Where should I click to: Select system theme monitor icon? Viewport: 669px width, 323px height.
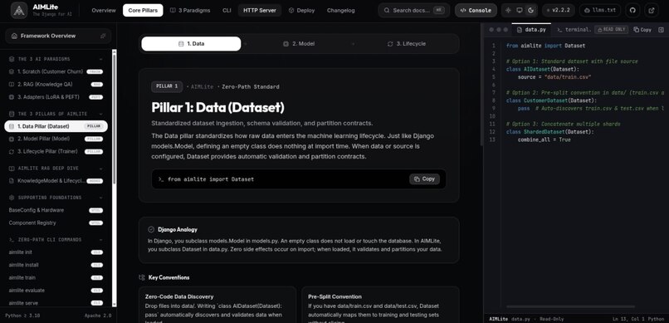520,10
